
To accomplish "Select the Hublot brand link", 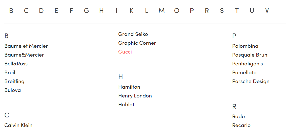I will (x=126, y=105).
